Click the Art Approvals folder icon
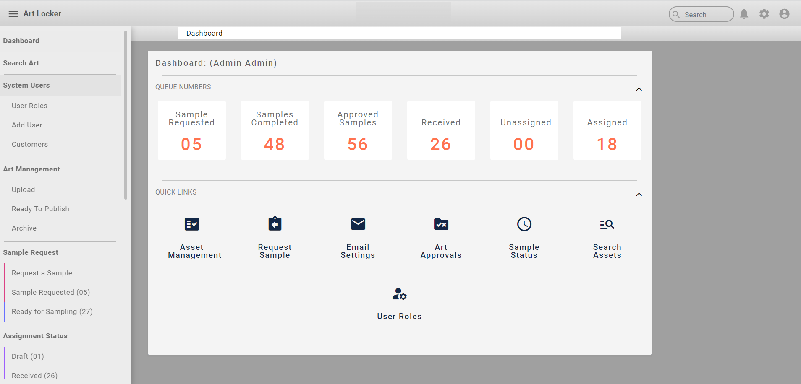The width and height of the screenshot is (801, 384). [441, 224]
